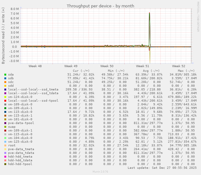
Task: Click the sdb current read value '77.09k'
Action: click(73, 78)
